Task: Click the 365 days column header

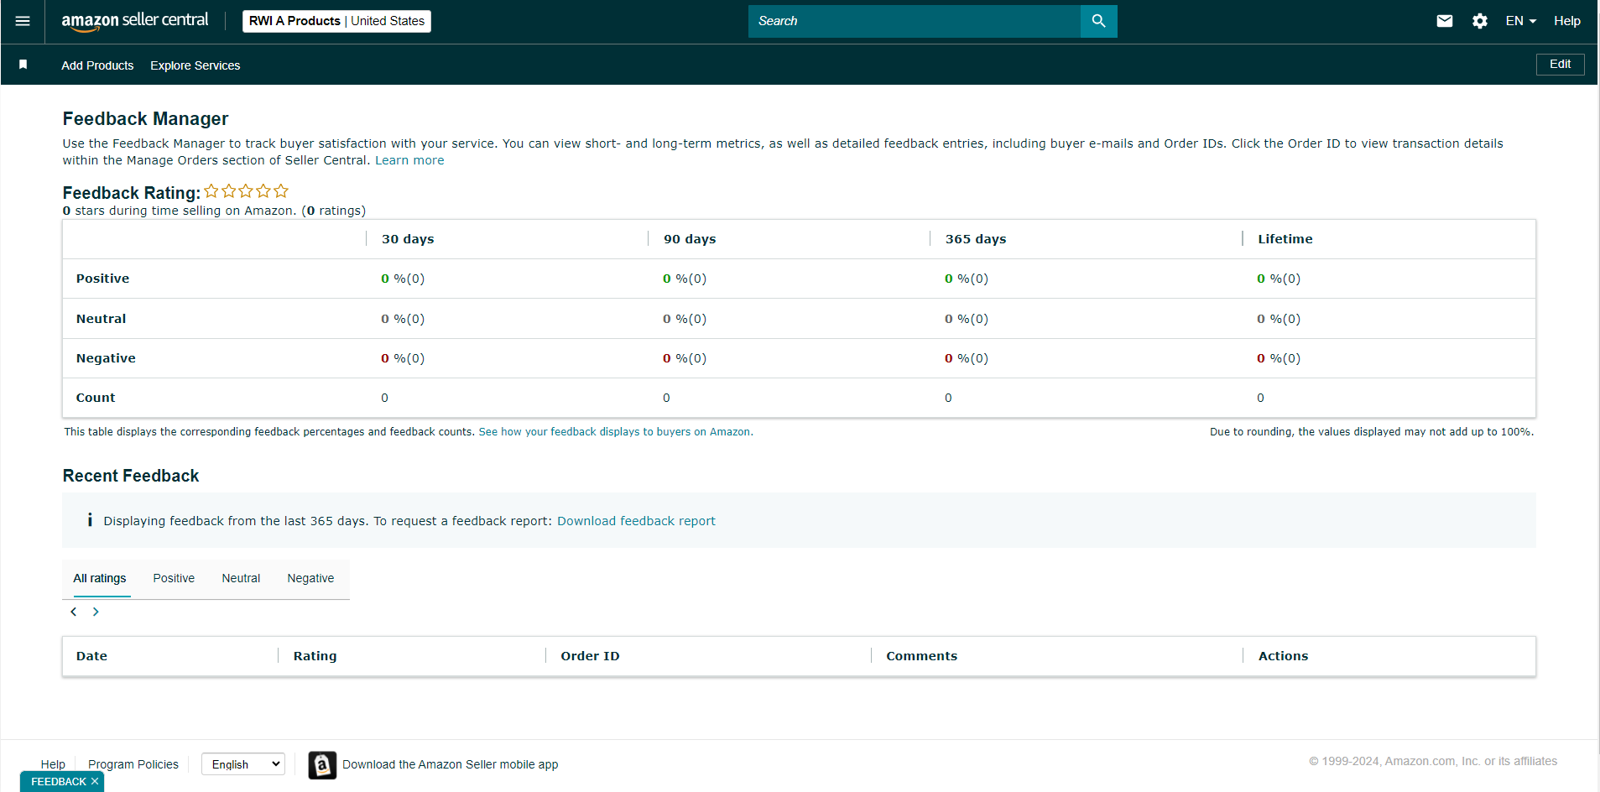Action: (976, 239)
